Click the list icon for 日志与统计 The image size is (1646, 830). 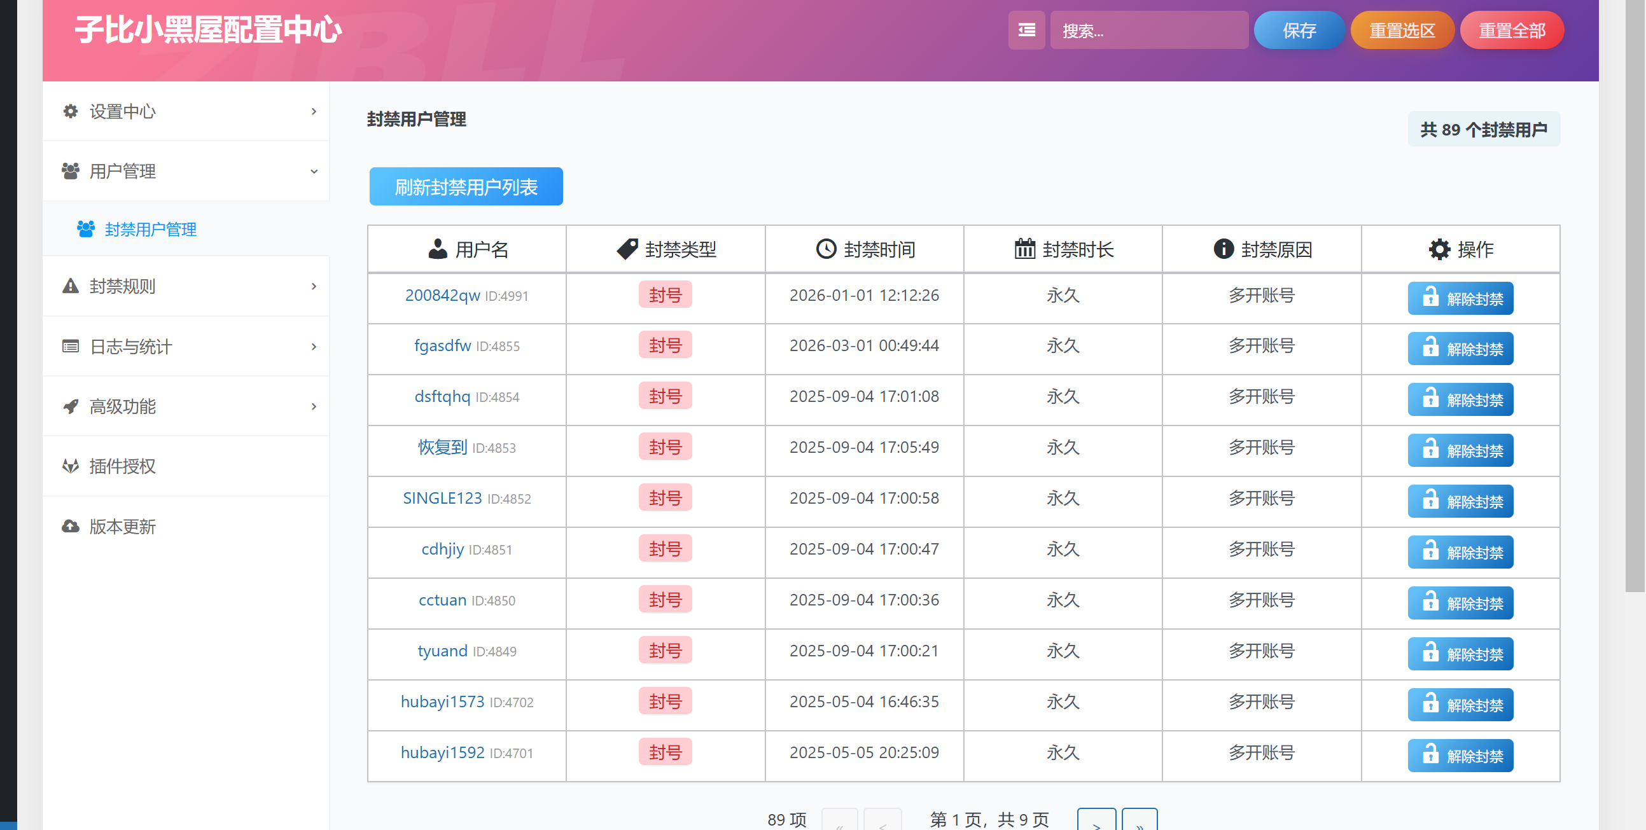click(70, 347)
